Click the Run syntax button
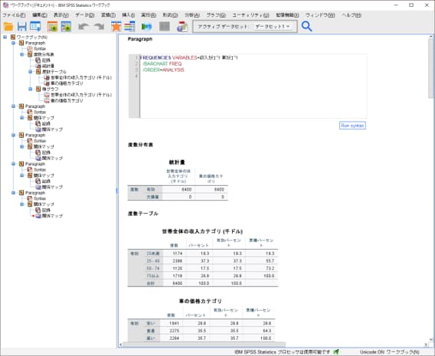This screenshot has width=435, height=356. [x=352, y=126]
